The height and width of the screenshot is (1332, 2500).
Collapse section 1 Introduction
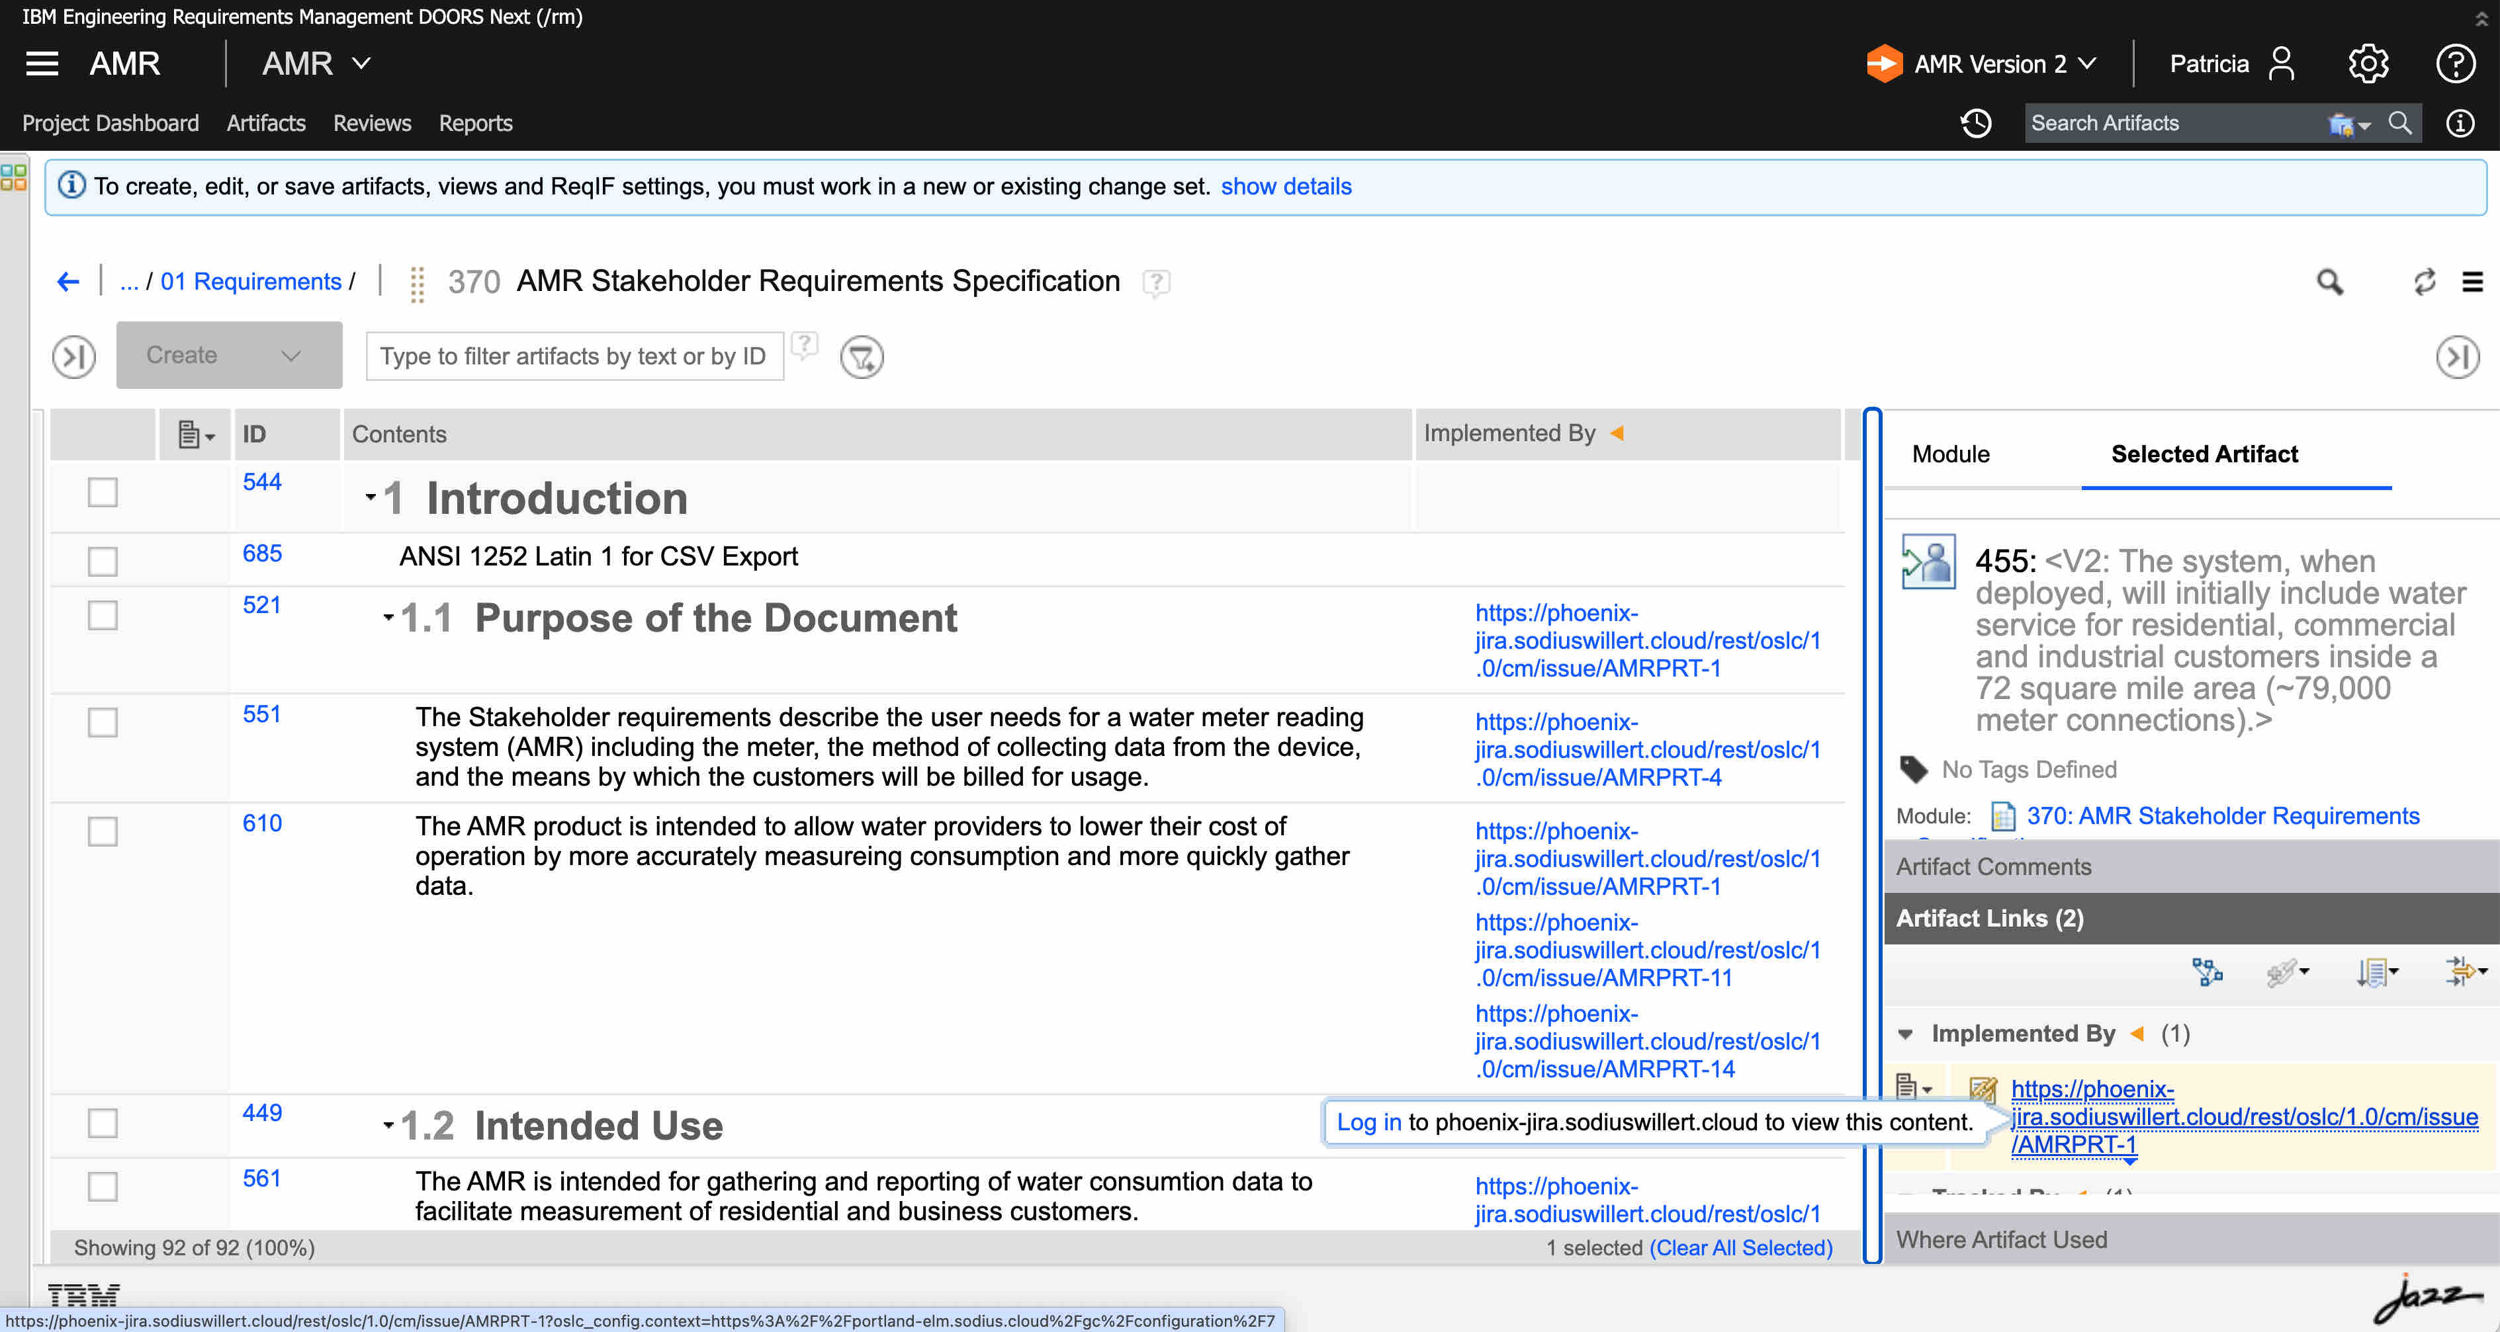371,497
